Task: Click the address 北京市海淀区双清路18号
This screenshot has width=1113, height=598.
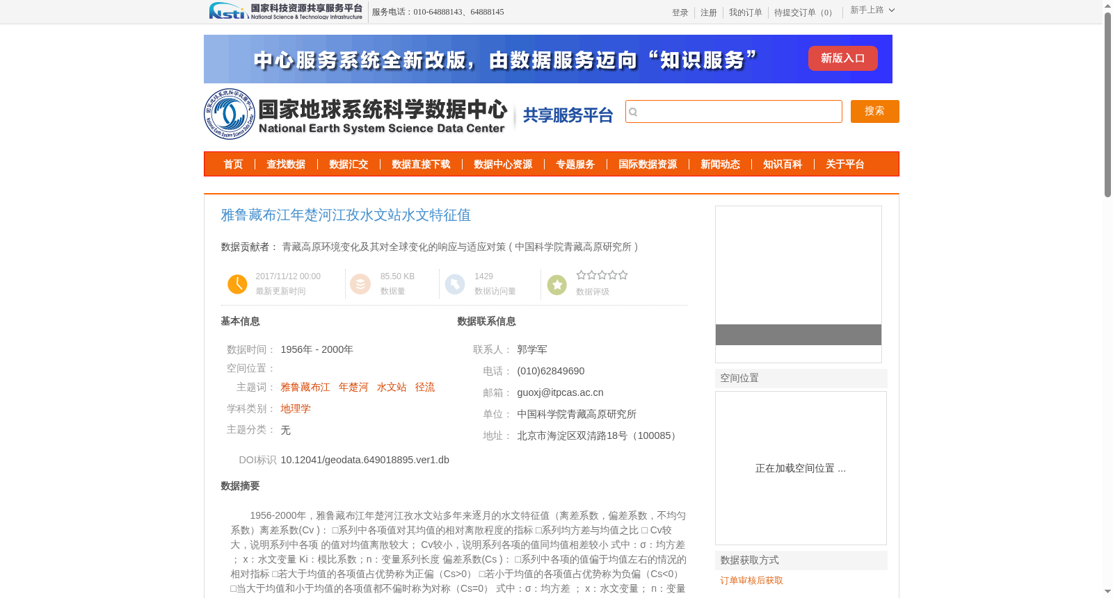Action: point(572,435)
